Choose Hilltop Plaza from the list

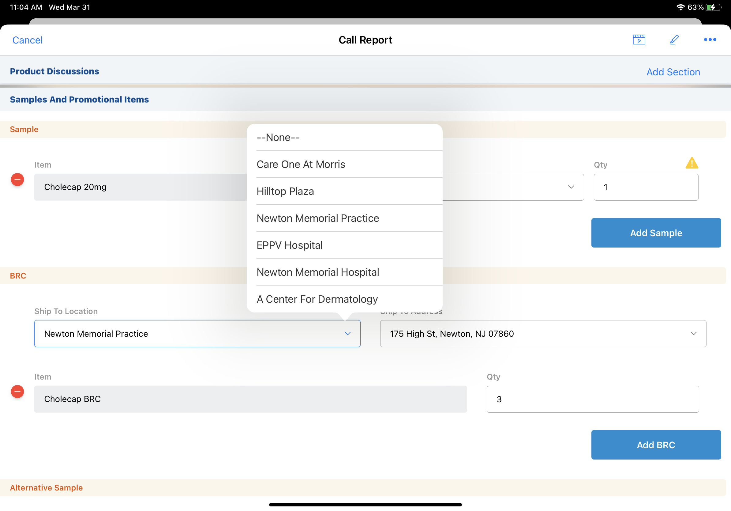point(285,191)
